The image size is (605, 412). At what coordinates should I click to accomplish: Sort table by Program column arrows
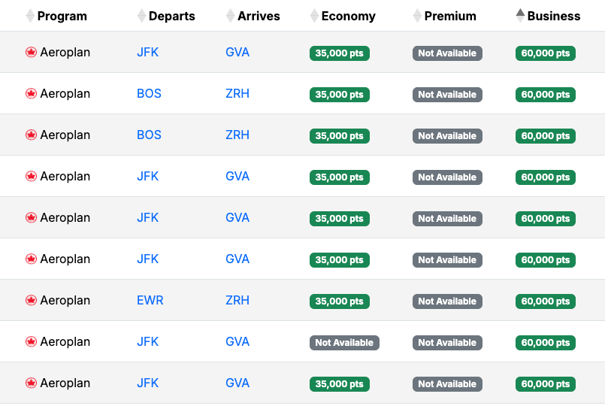pyautogui.click(x=30, y=16)
